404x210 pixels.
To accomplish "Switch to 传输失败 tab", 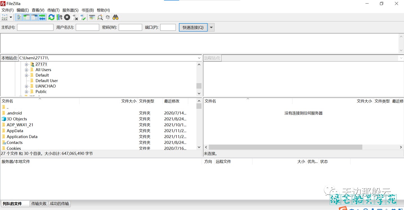I will click(x=39, y=204).
